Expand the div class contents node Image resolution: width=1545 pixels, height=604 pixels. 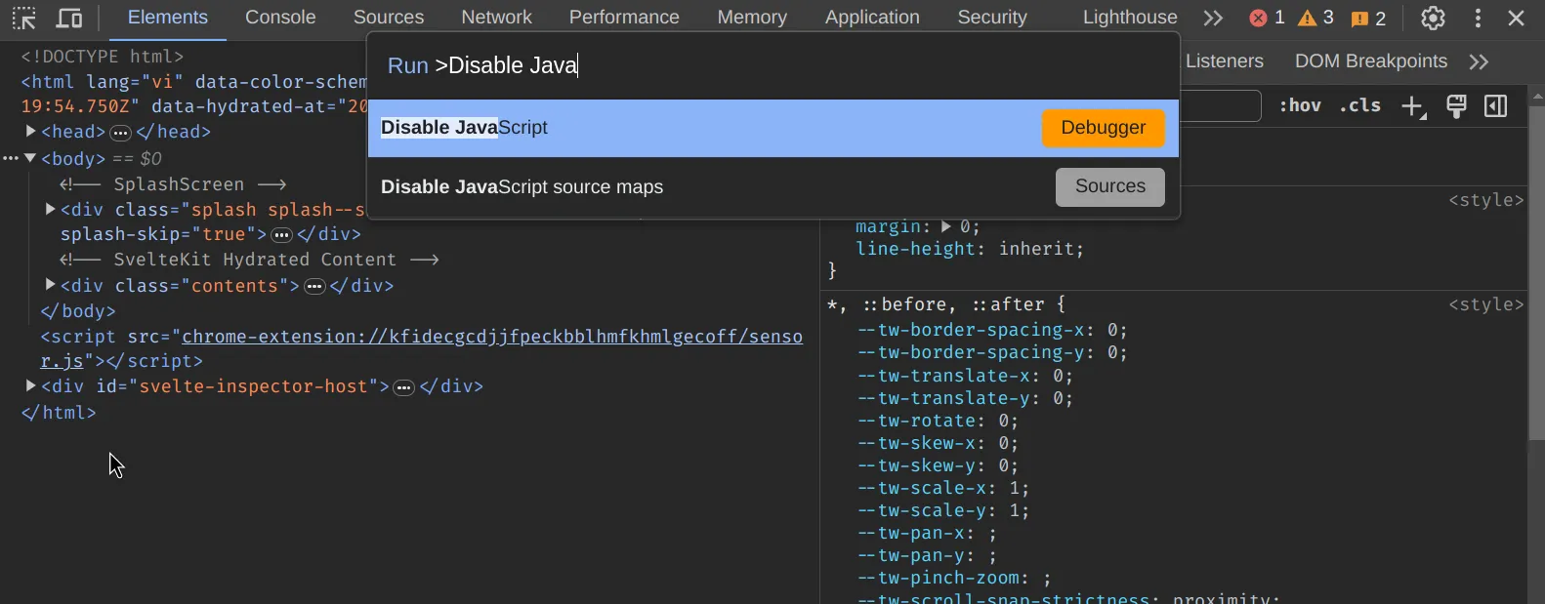50,285
